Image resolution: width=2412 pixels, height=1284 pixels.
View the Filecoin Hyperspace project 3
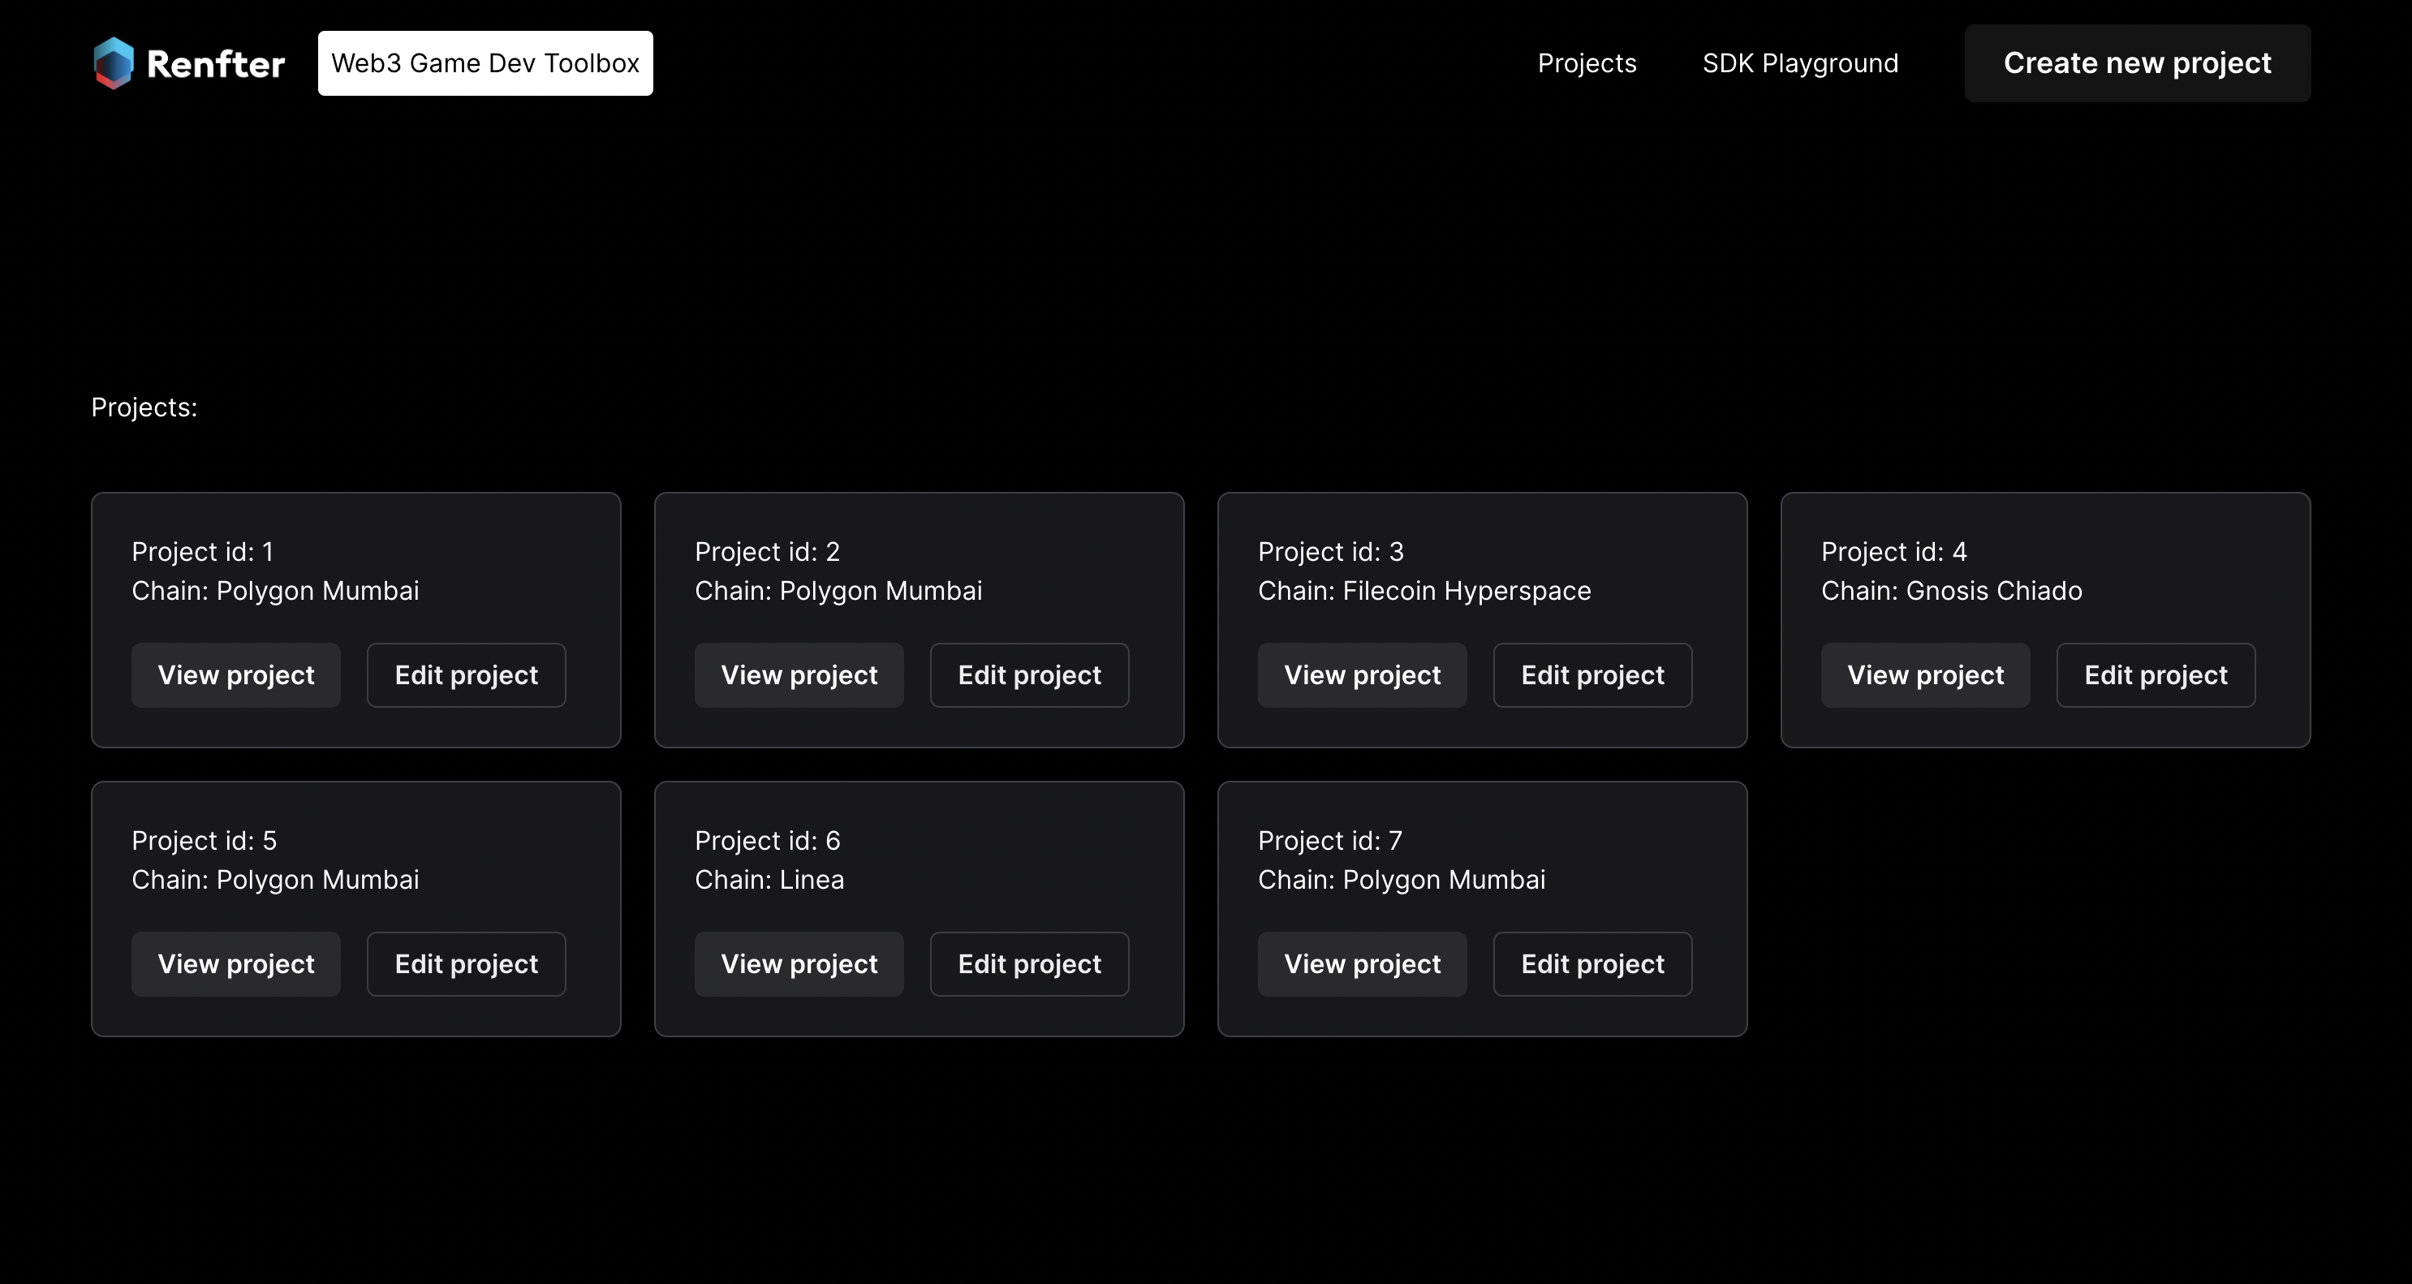[x=1363, y=674]
